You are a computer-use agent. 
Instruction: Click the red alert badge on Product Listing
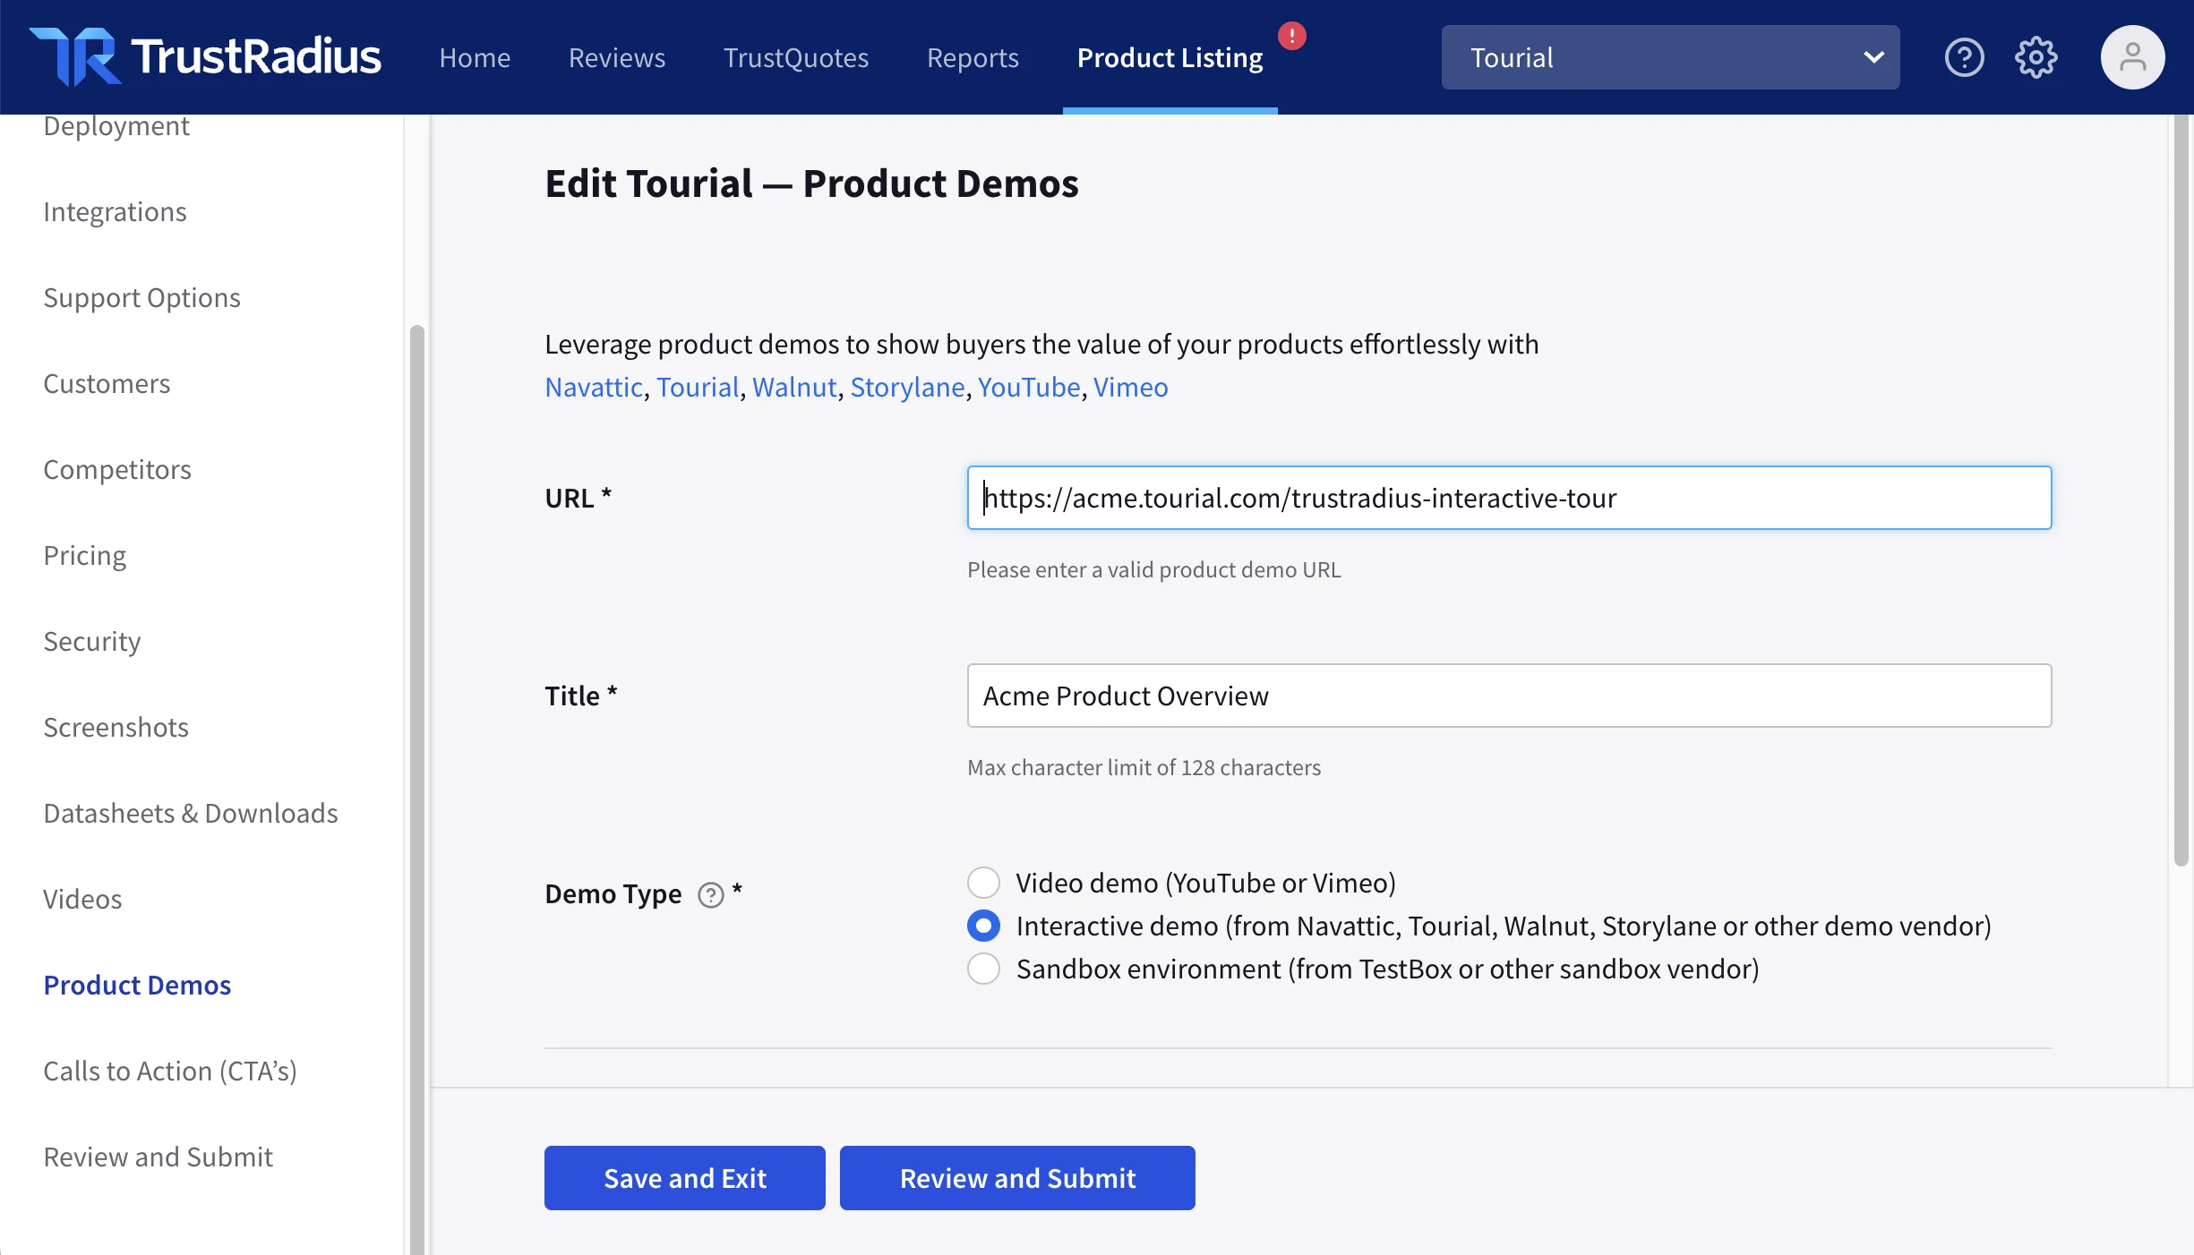1291,36
